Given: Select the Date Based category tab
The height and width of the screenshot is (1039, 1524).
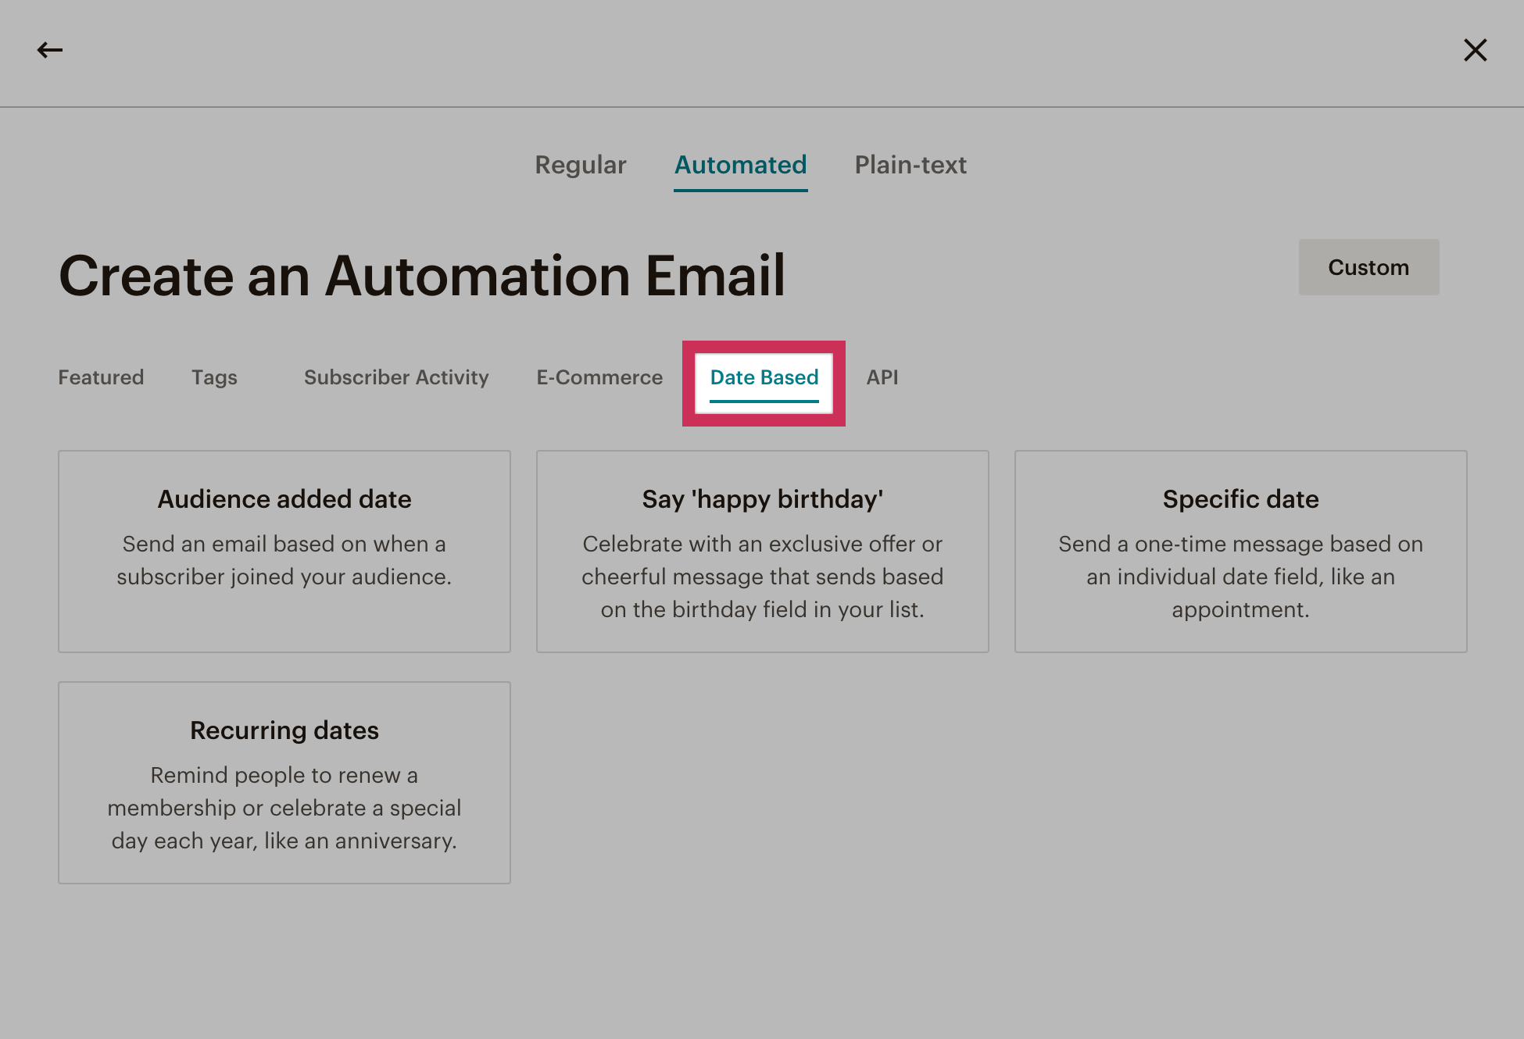Looking at the screenshot, I should [x=764, y=377].
